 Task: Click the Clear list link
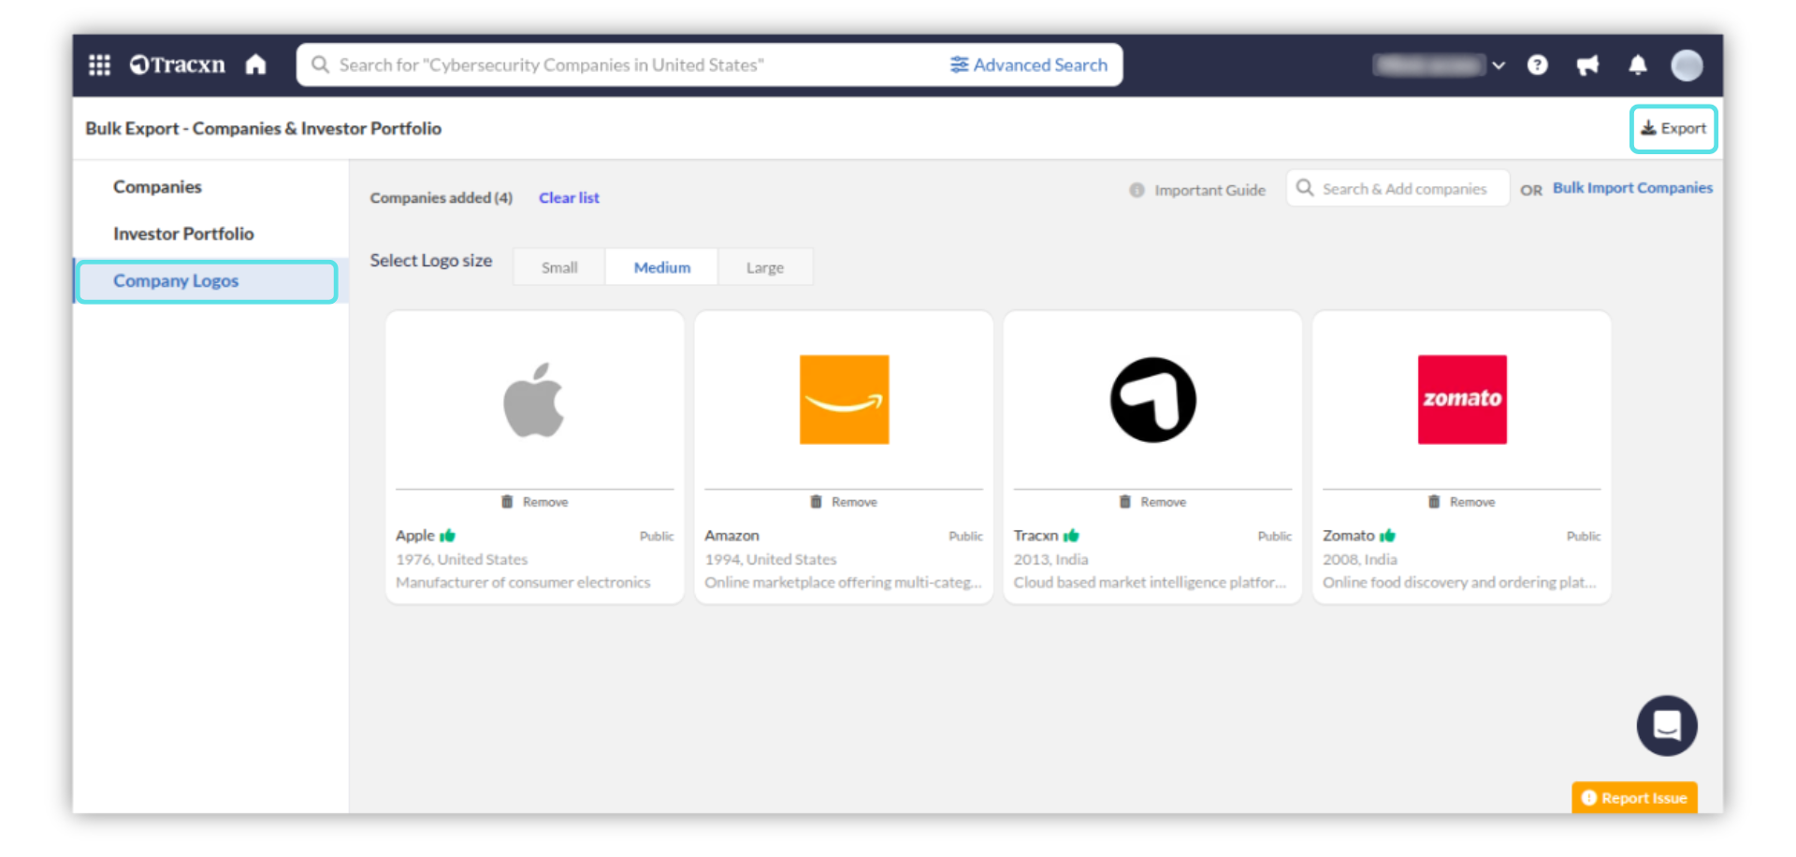[x=569, y=198]
